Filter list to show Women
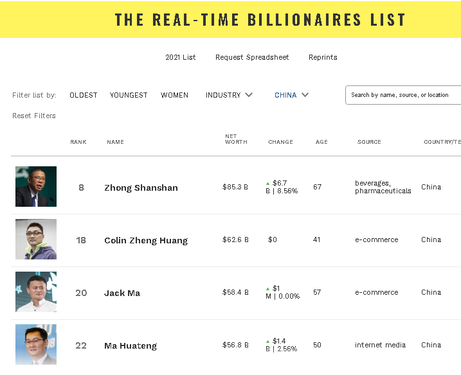This screenshot has width=461, height=375. point(174,95)
